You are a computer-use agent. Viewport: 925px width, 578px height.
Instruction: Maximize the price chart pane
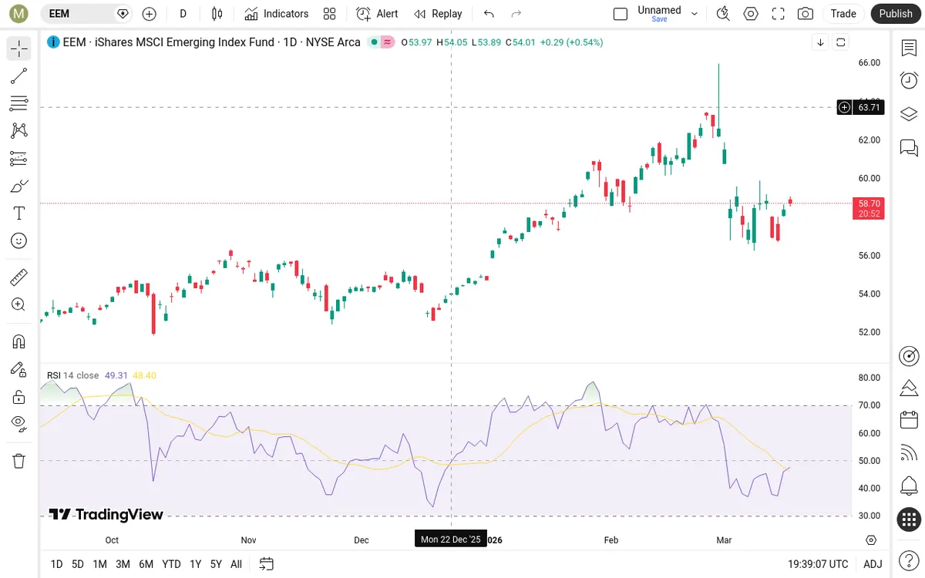(x=841, y=42)
